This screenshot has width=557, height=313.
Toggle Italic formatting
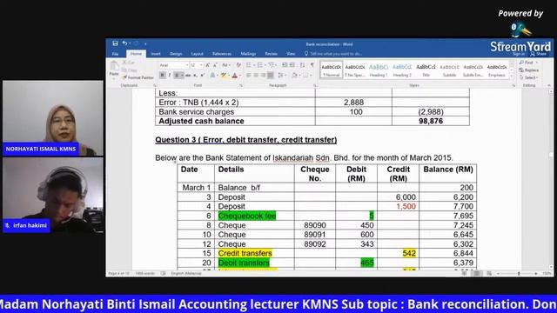(x=170, y=76)
